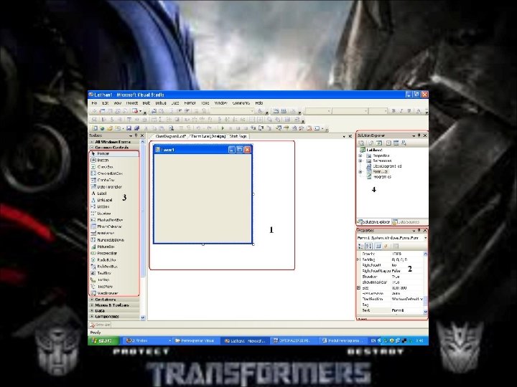Open the Latihan1 Microsoft taskbar button

(x=245, y=341)
